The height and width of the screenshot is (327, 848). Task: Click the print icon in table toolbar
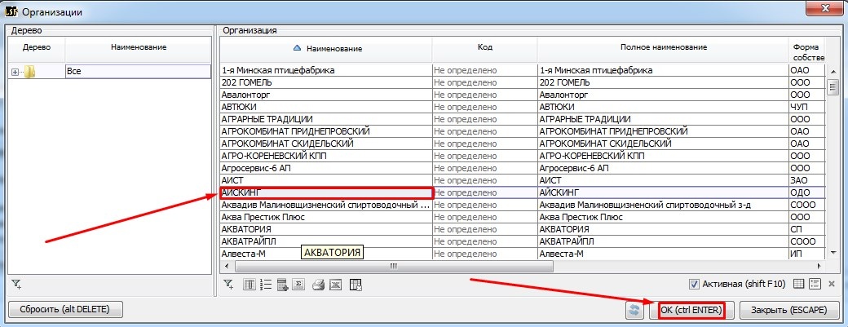click(319, 284)
